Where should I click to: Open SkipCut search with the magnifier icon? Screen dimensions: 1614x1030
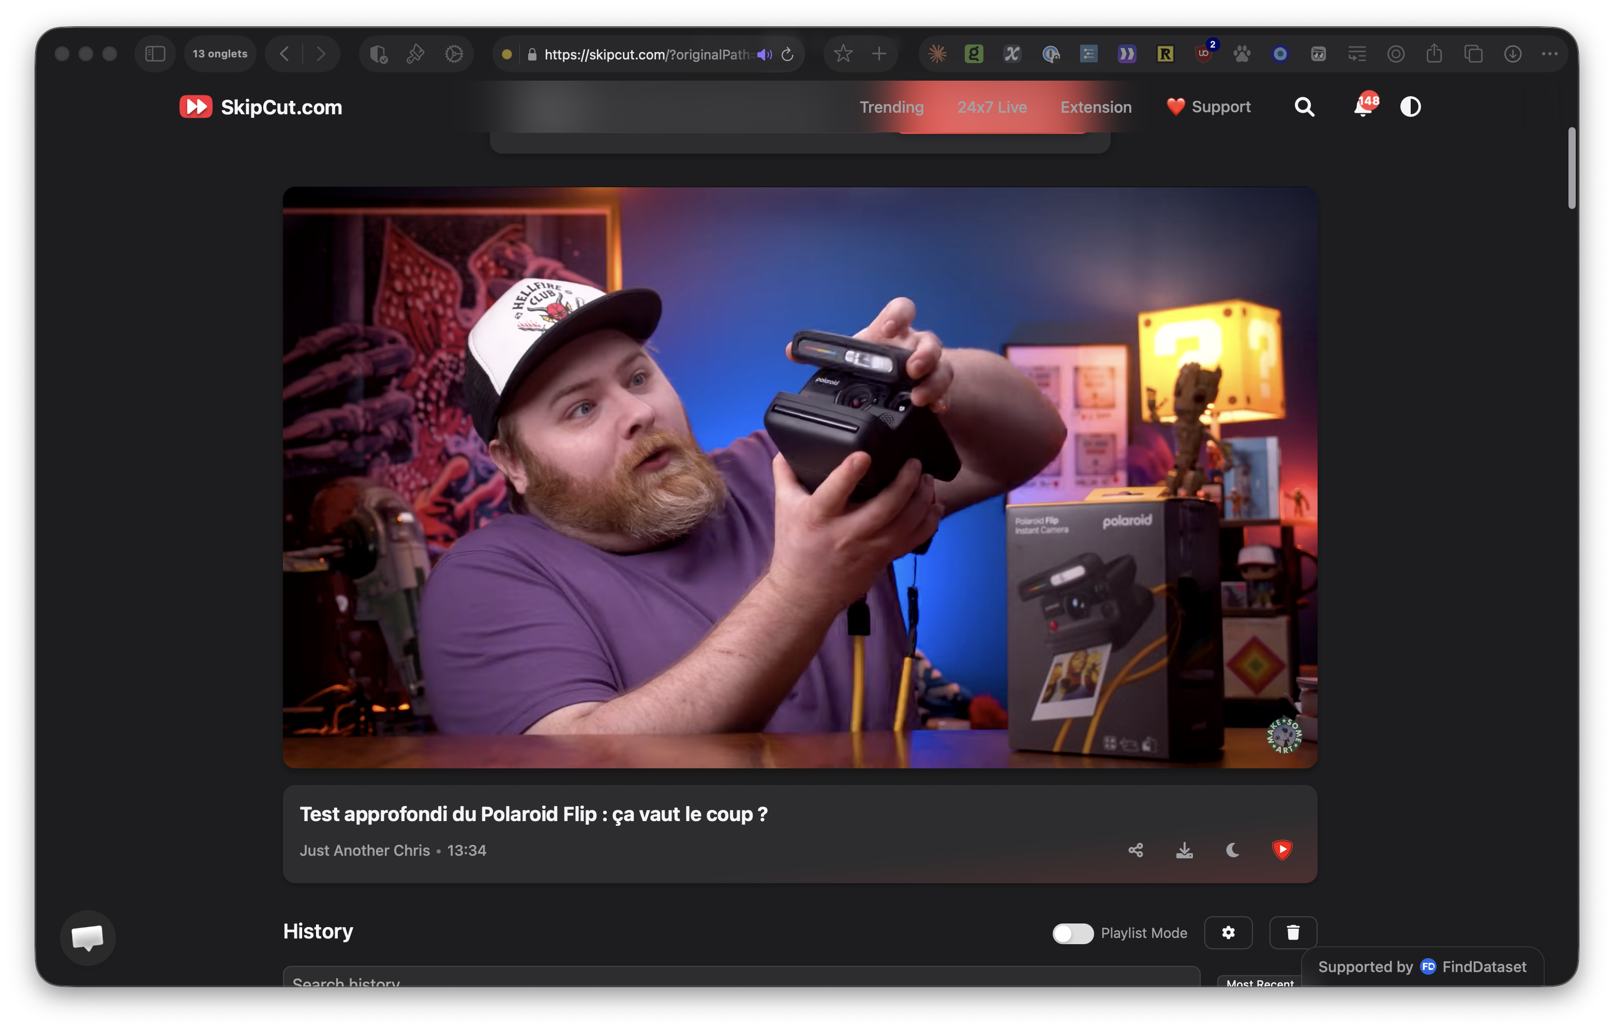click(x=1304, y=107)
